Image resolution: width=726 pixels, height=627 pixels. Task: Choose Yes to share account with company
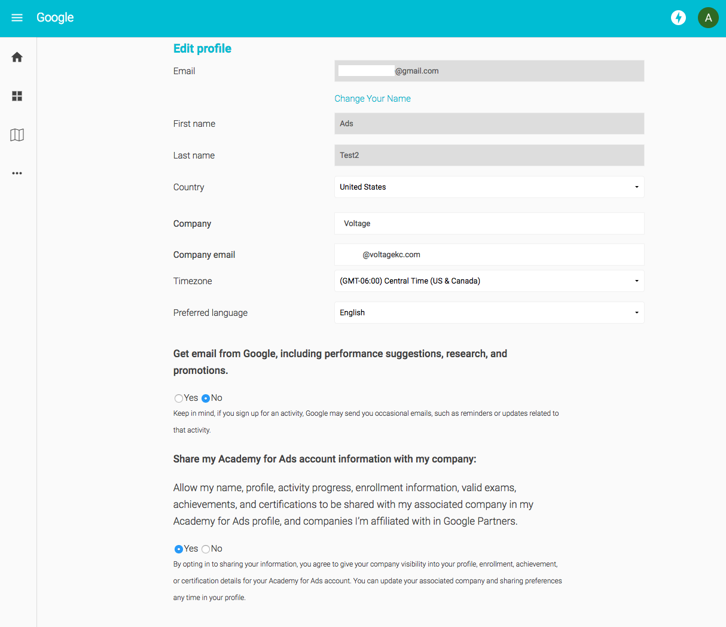[x=179, y=549]
